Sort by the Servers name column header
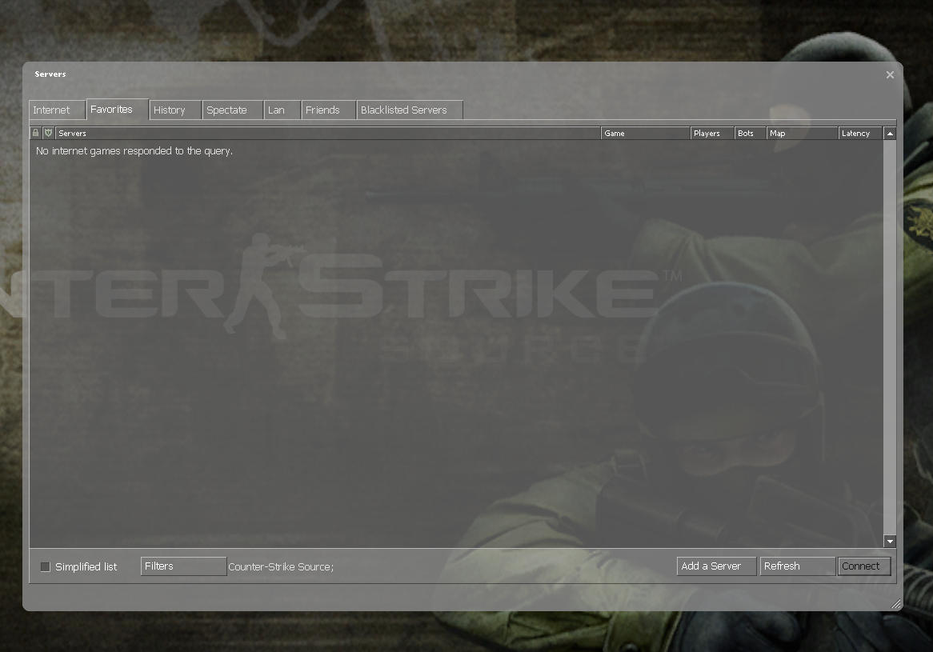The image size is (933, 652). [x=328, y=134]
